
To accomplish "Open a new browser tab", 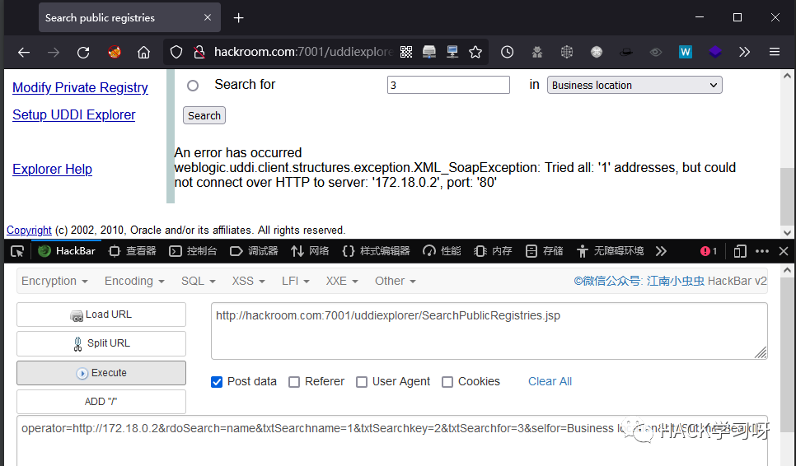I will 239,18.
